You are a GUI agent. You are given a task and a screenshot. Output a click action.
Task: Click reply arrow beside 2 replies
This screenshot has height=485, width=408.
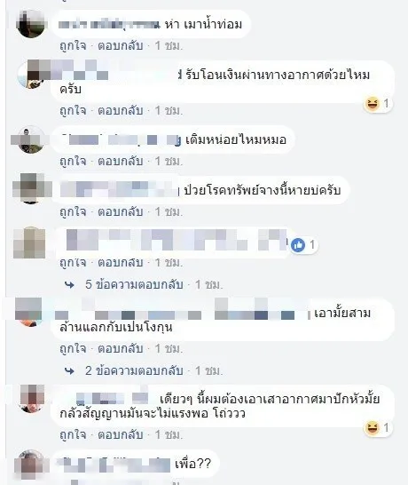click(69, 371)
